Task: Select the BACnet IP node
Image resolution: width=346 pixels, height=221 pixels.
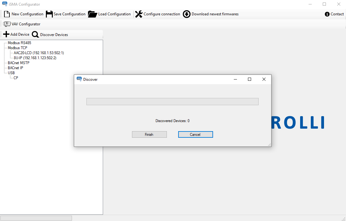Action: tap(15, 68)
